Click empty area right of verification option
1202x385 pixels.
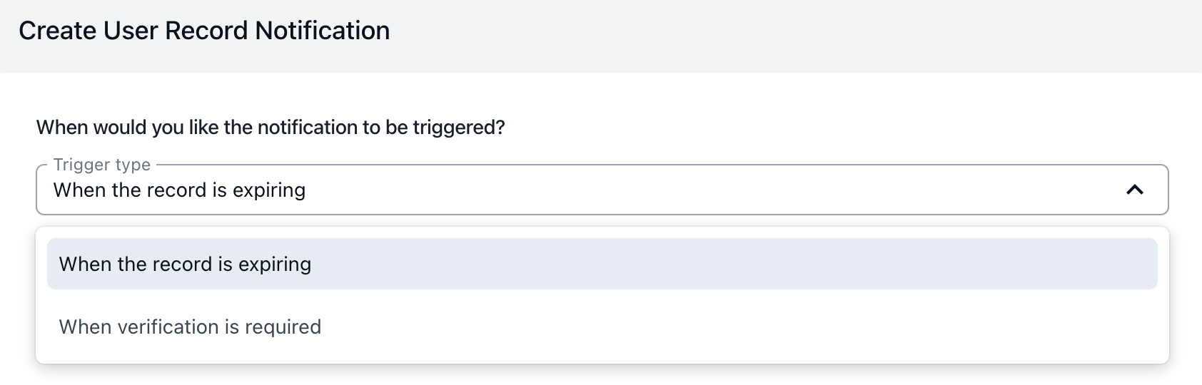[x=785, y=327]
